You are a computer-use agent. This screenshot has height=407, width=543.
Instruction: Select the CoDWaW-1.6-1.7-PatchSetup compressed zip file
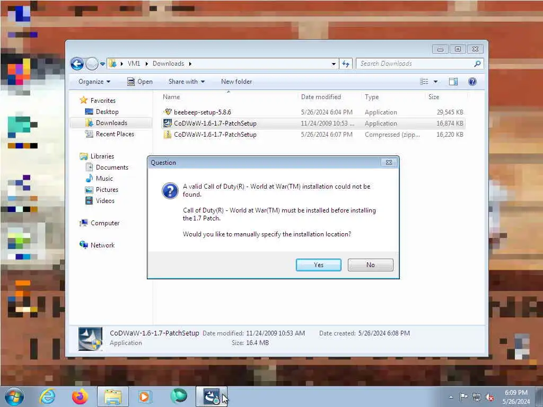coord(313,135)
